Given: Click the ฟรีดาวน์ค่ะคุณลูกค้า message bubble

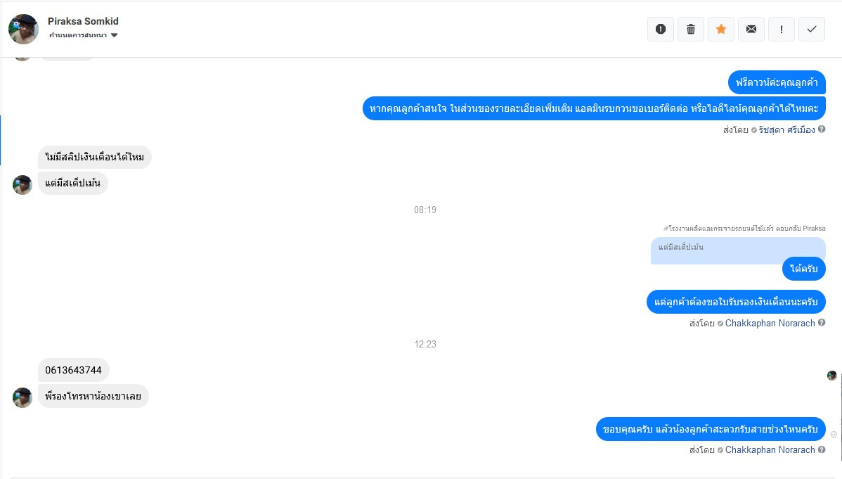Looking at the screenshot, I should pos(777,82).
